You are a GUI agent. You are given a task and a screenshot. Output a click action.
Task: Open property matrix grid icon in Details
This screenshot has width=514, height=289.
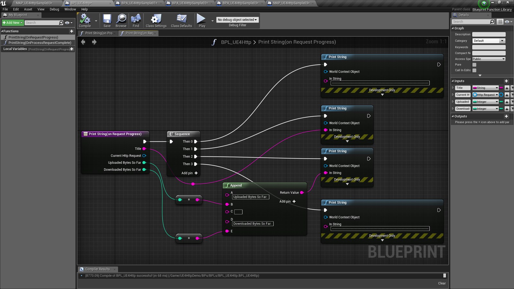(500, 22)
